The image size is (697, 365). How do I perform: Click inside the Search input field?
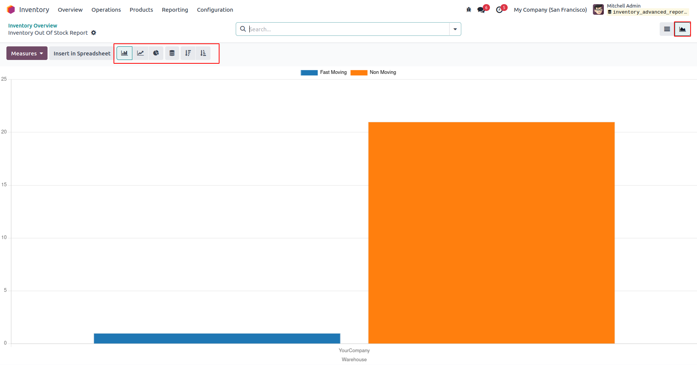[x=348, y=29]
